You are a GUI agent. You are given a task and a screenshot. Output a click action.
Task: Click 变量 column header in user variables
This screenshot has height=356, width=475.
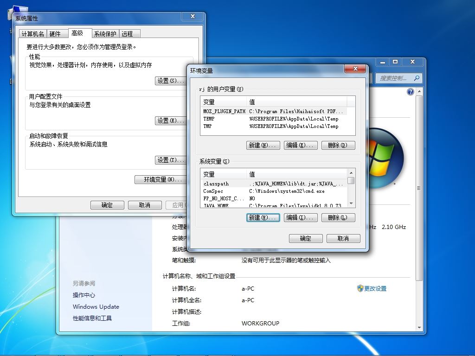pyautogui.click(x=224, y=102)
